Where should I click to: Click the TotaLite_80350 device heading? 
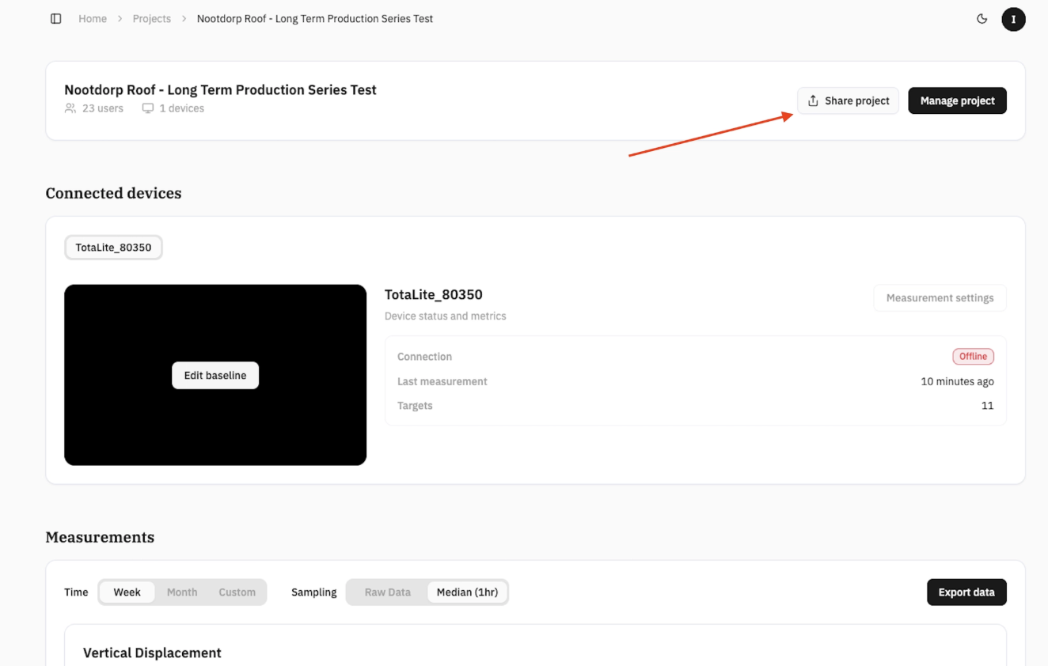click(434, 295)
